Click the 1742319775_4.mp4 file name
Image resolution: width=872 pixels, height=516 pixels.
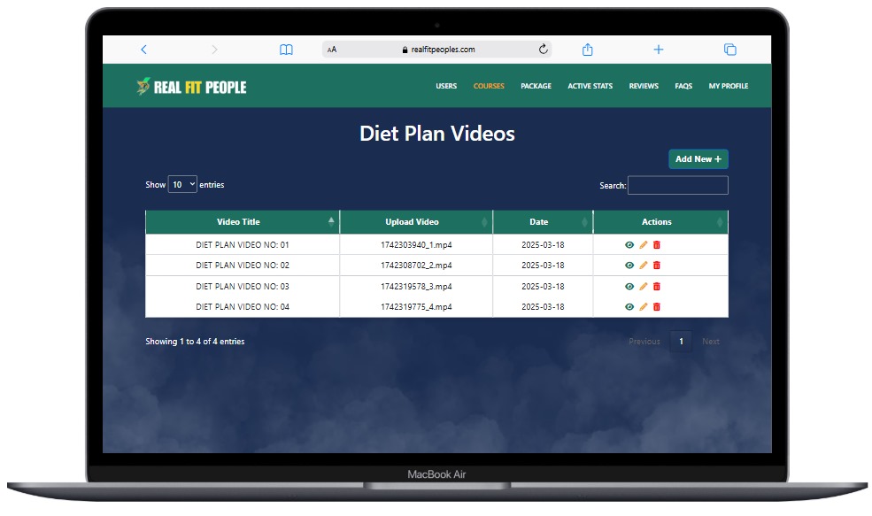416,307
